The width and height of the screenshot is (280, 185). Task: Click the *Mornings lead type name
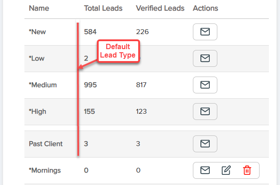click(45, 170)
